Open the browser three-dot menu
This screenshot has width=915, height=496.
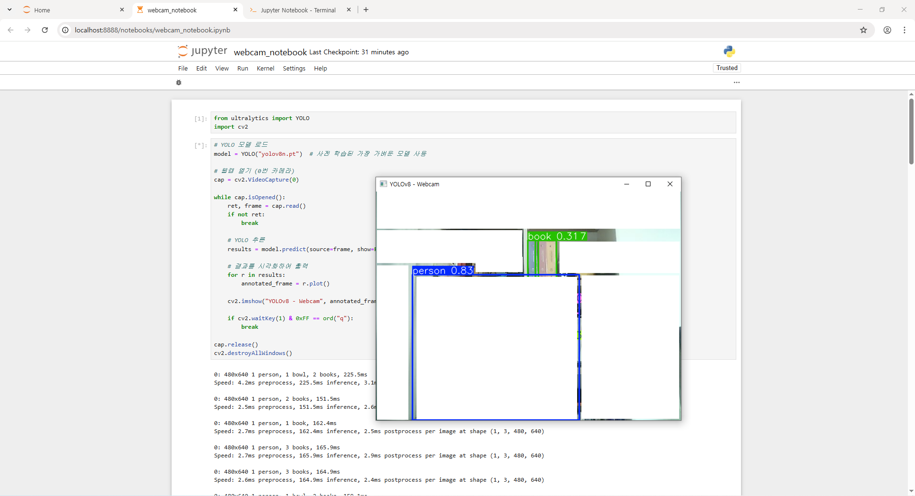coord(905,30)
